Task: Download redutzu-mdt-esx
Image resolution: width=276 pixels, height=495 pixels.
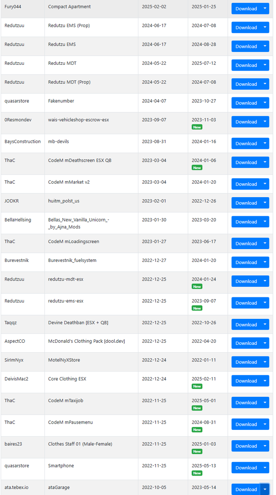Action: point(246,281)
